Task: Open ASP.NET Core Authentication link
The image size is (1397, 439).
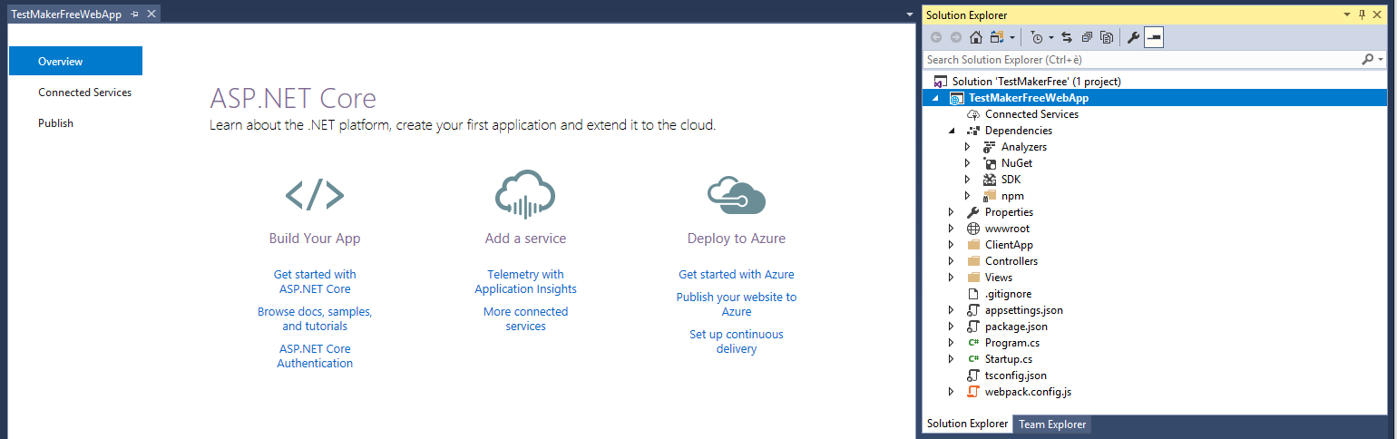Action: point(315,356)
